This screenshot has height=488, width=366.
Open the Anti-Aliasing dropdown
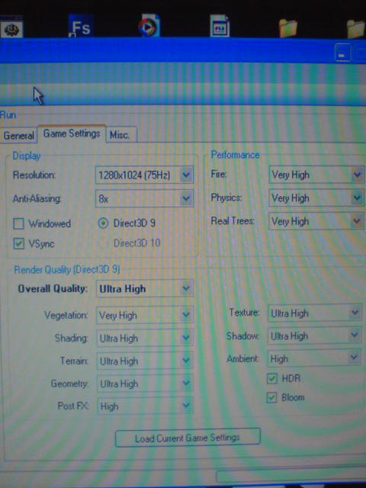[x=144, y=198]
